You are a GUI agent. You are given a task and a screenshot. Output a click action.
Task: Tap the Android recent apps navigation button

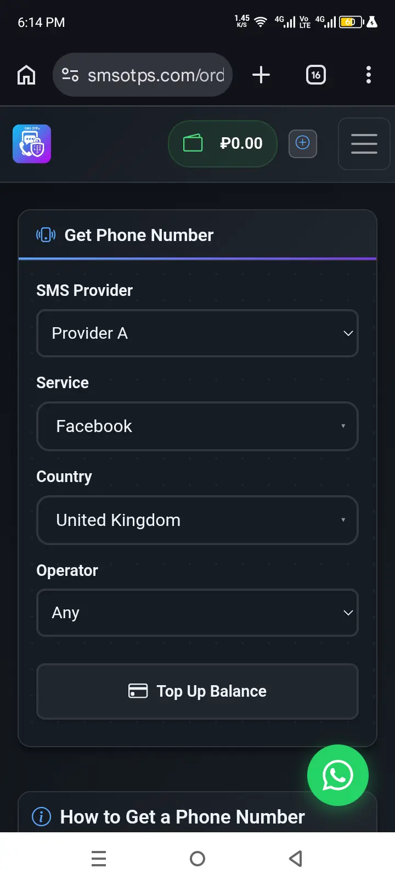[x=99, y=859]
